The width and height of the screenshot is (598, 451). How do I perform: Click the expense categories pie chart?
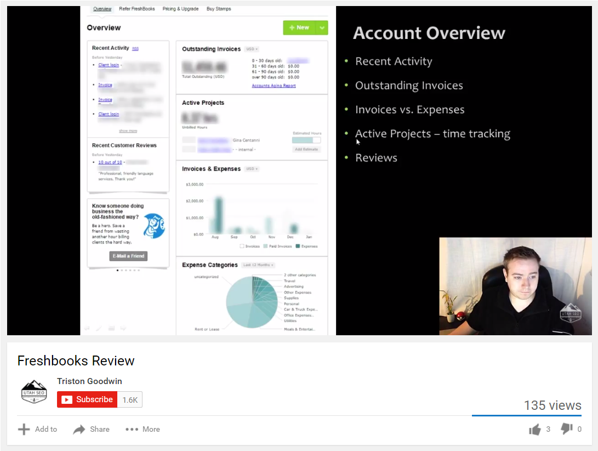252,302
